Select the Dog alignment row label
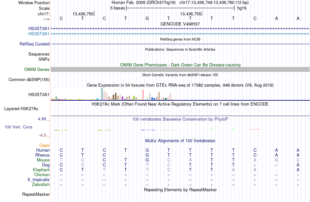 click(x=46, y=165)
